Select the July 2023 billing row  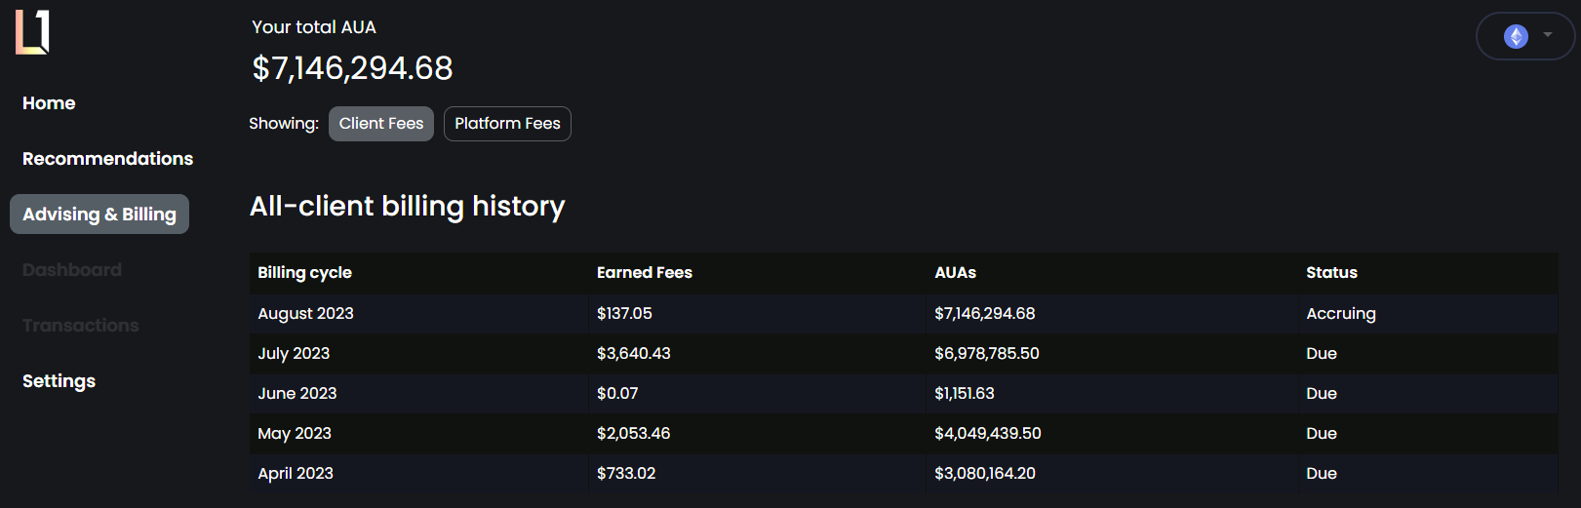point(294,354)
